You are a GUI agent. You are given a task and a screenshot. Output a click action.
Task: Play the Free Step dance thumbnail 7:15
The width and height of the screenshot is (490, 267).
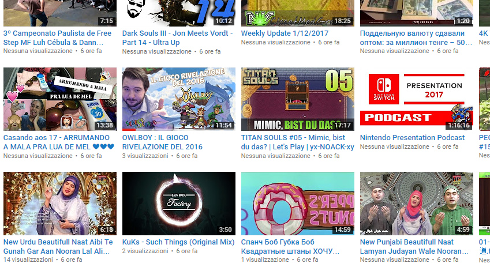60,13
